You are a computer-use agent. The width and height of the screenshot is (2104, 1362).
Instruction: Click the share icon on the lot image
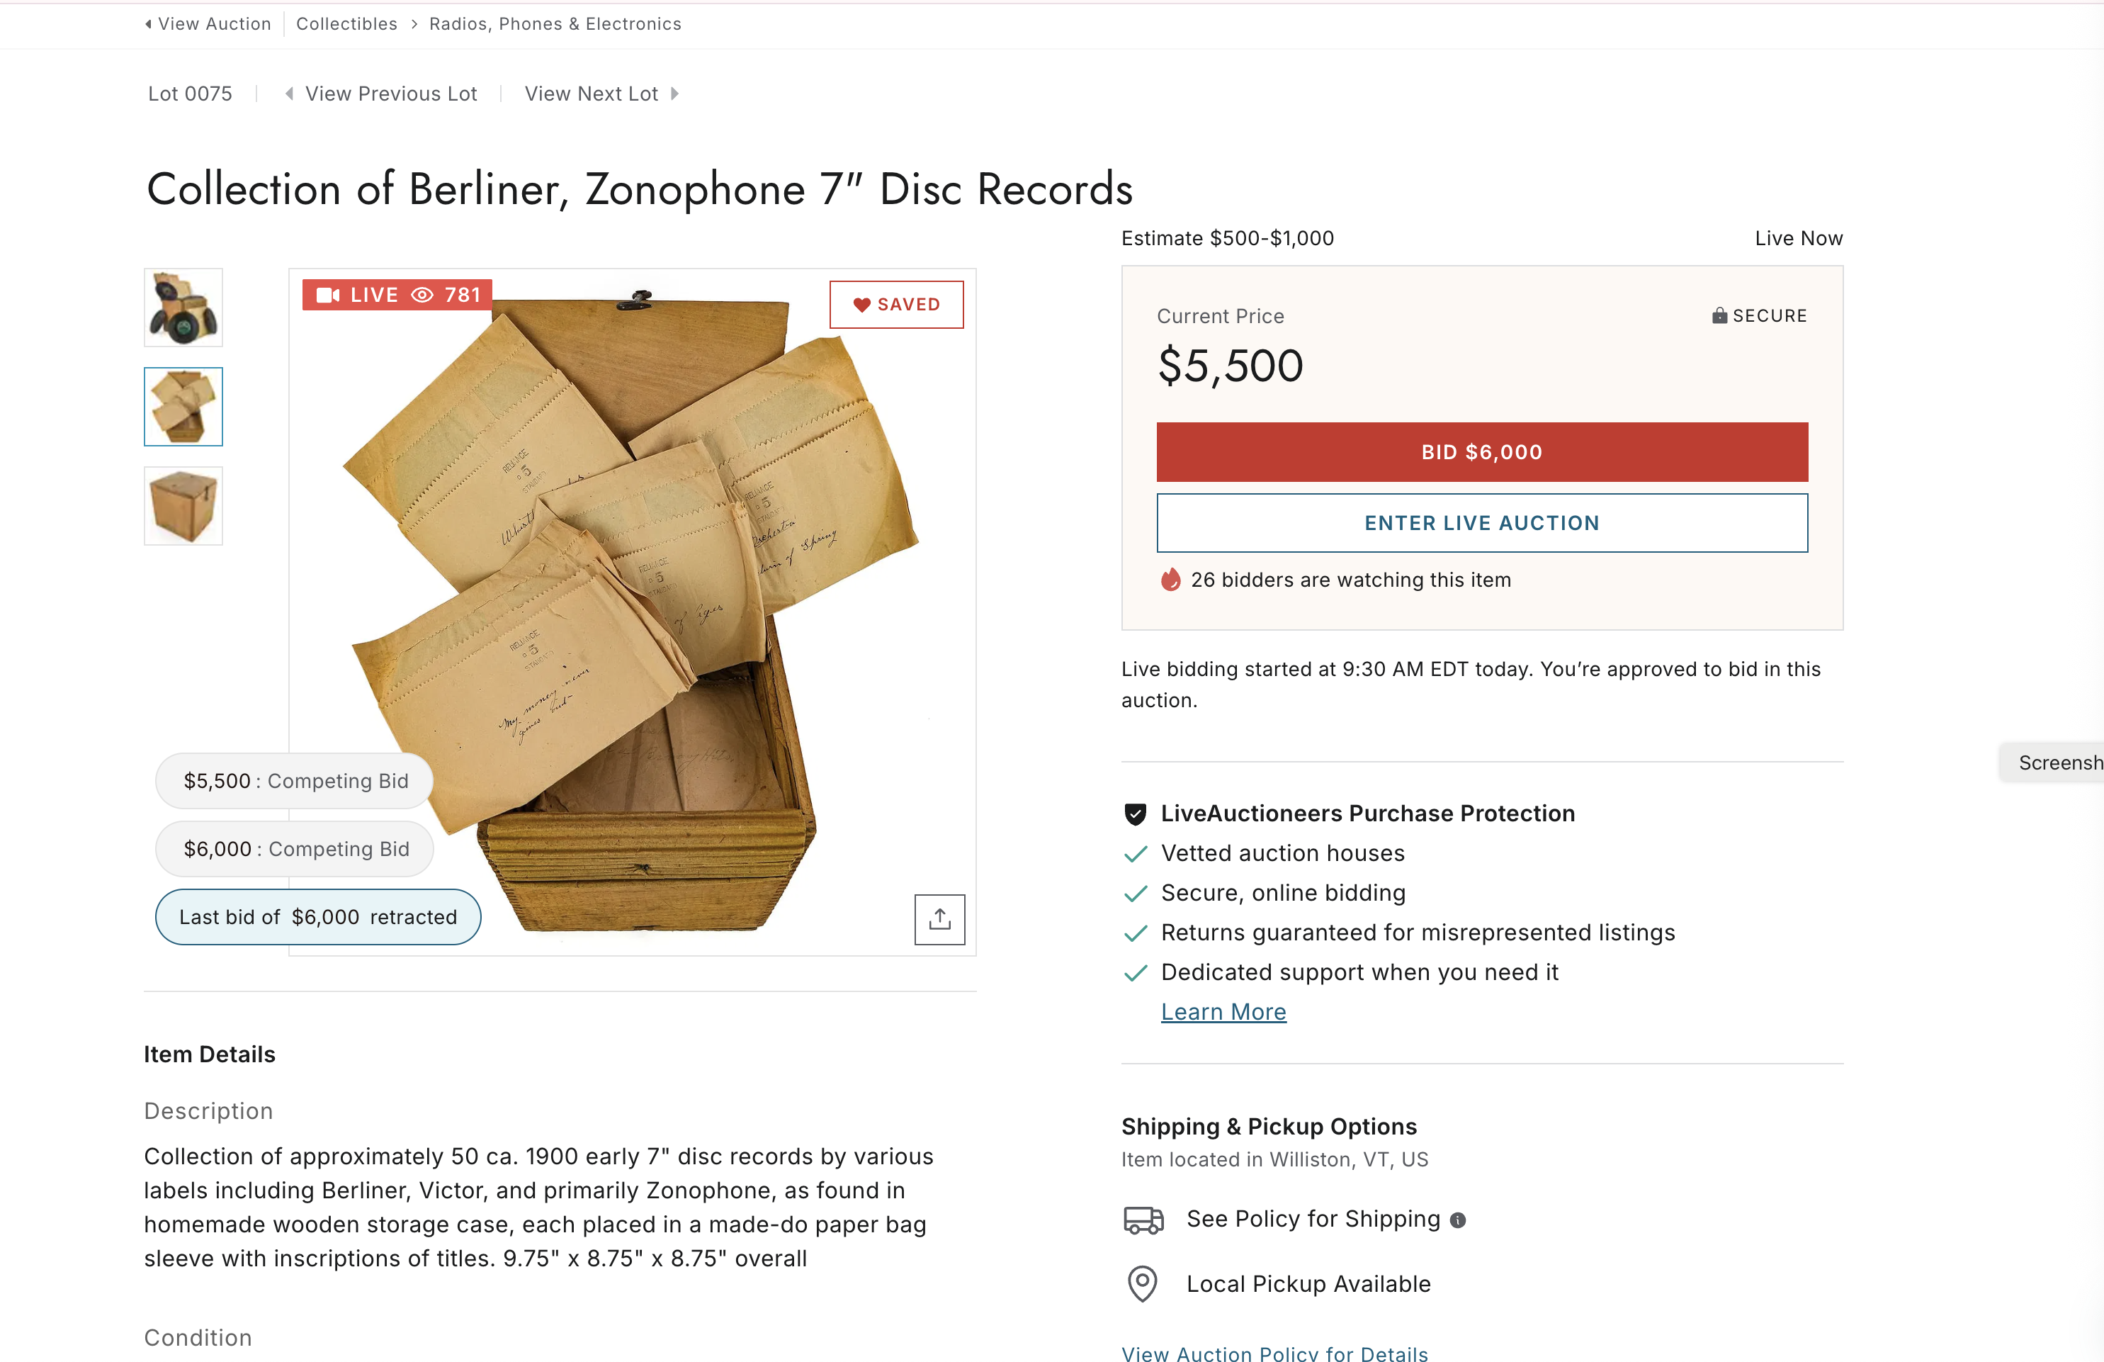[x=939, y=919]
